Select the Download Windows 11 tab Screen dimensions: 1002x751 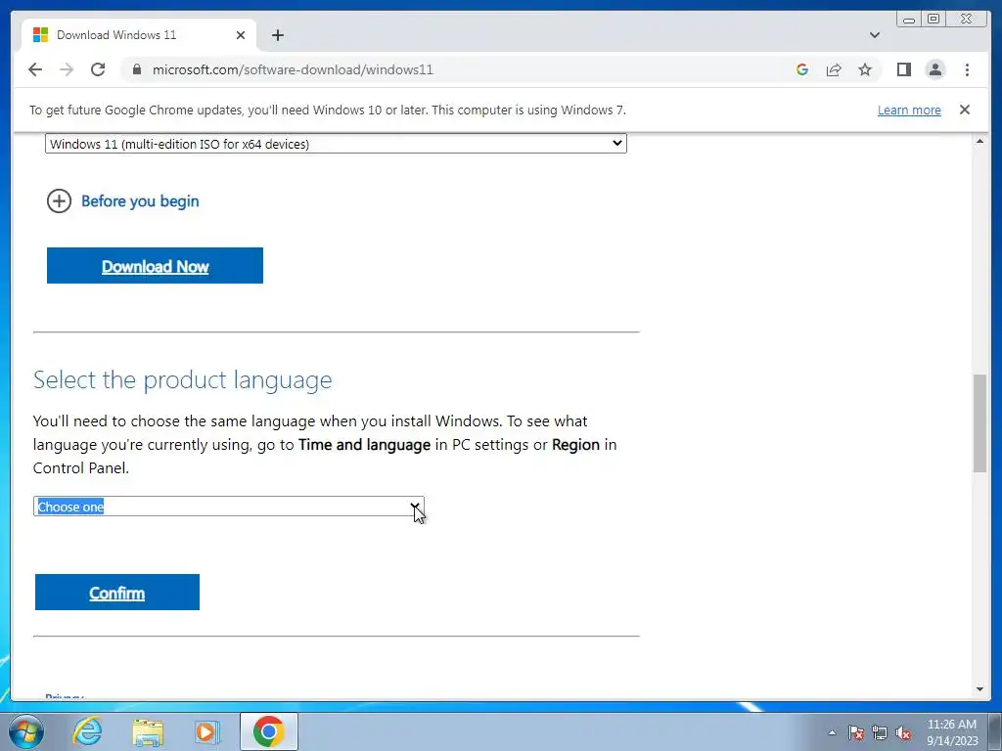tap(139, 35)
